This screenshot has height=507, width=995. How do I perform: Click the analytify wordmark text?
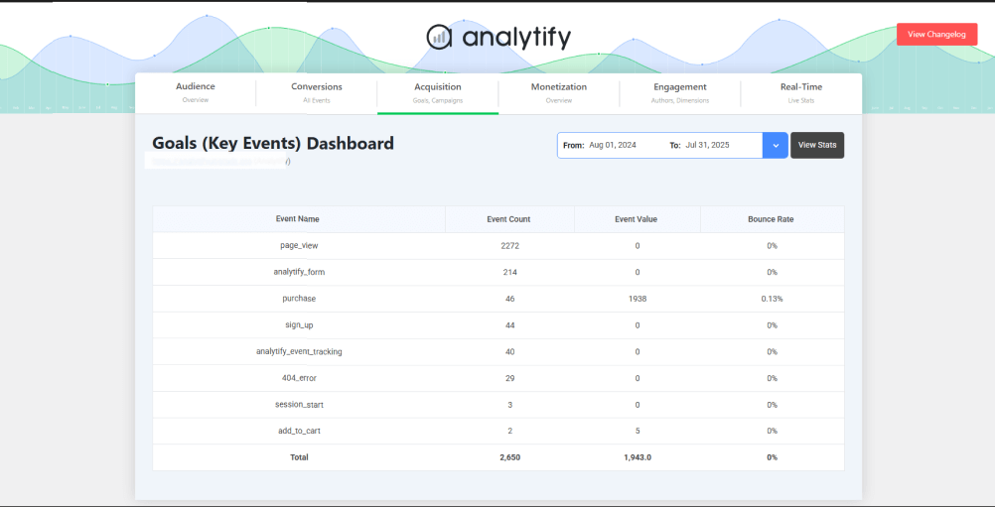click(x=516, y=38)
